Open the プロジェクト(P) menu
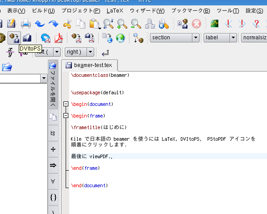 pyautogui.click(x=81, y=11)
